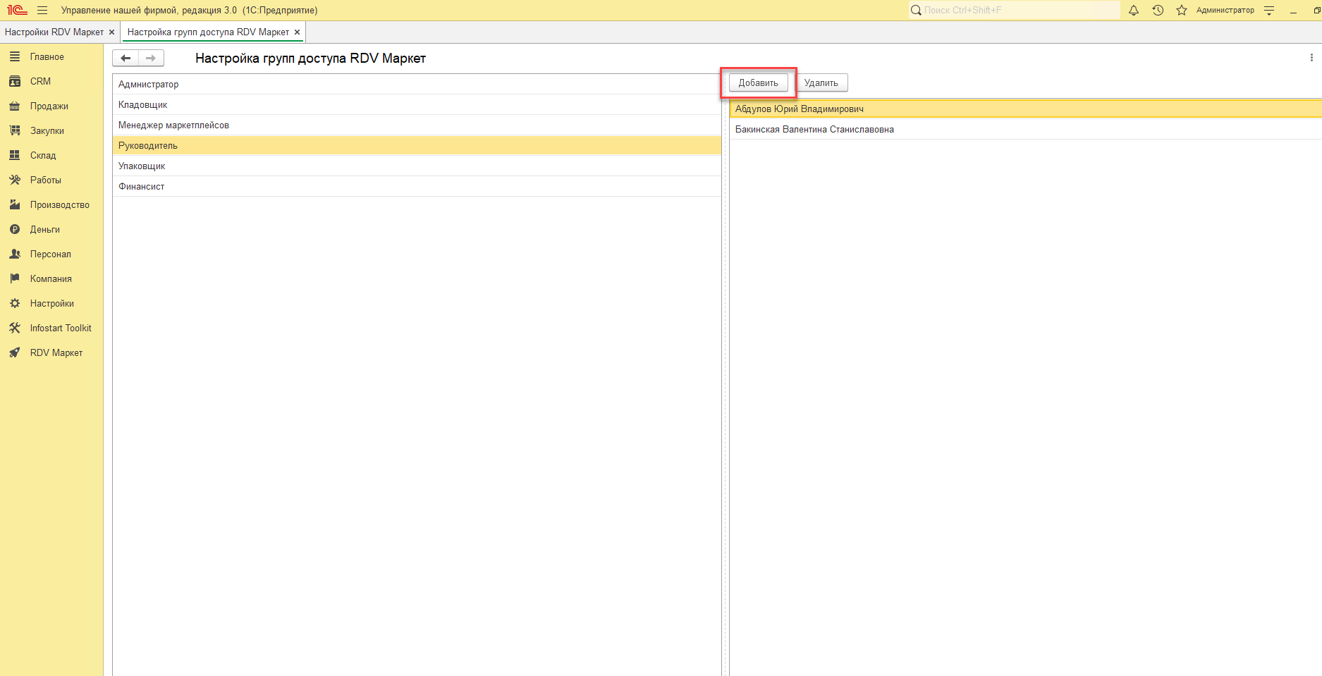Open the hamburger functions menu

pyautogui.click(x=42, y=10)
